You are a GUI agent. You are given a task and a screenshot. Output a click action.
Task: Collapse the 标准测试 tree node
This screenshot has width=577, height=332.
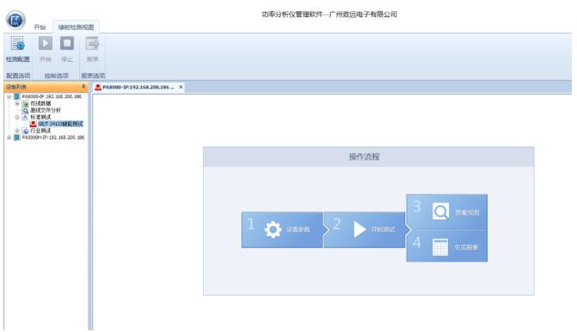[17, 118]
